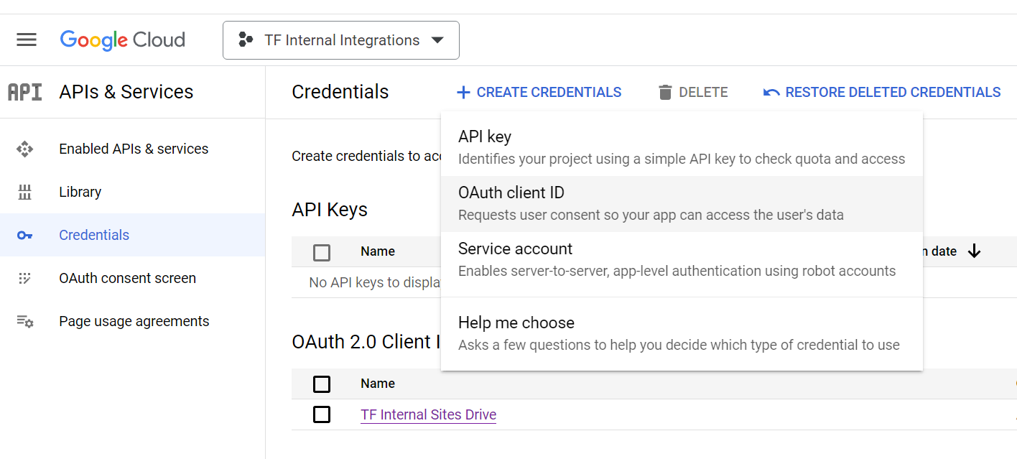The width and height of the screenshot is (1017, 459).
Task: Click the OAuth consent screen icon
Action: (25, 278)
